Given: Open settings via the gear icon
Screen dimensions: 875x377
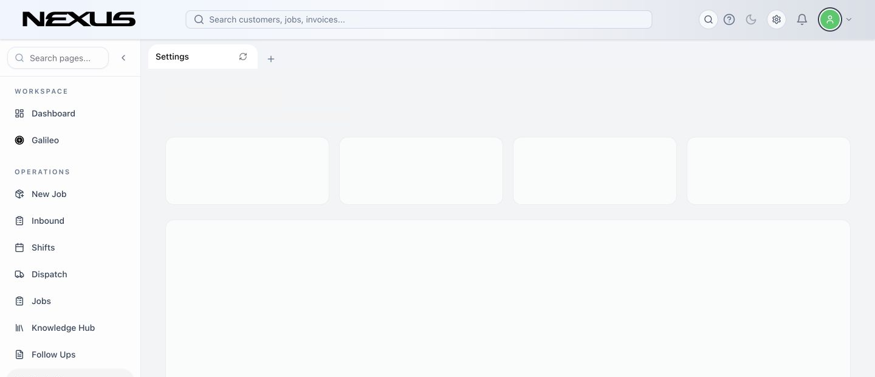Looking at the screenshot, I should pos(777,19).
